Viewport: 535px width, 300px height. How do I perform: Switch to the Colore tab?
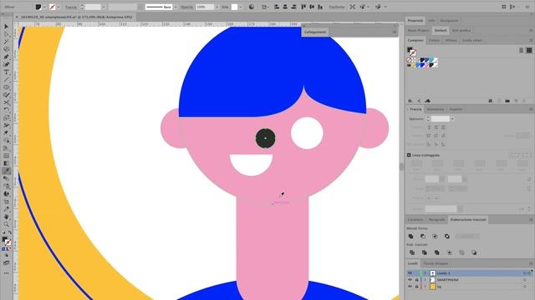(434, 41)
